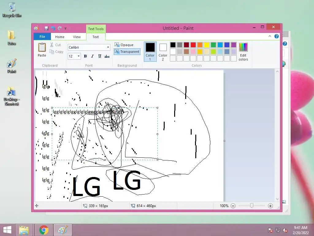Click the Text Tools contextual tab header
This screenshot has width=314, height=236.
point(96,29)
